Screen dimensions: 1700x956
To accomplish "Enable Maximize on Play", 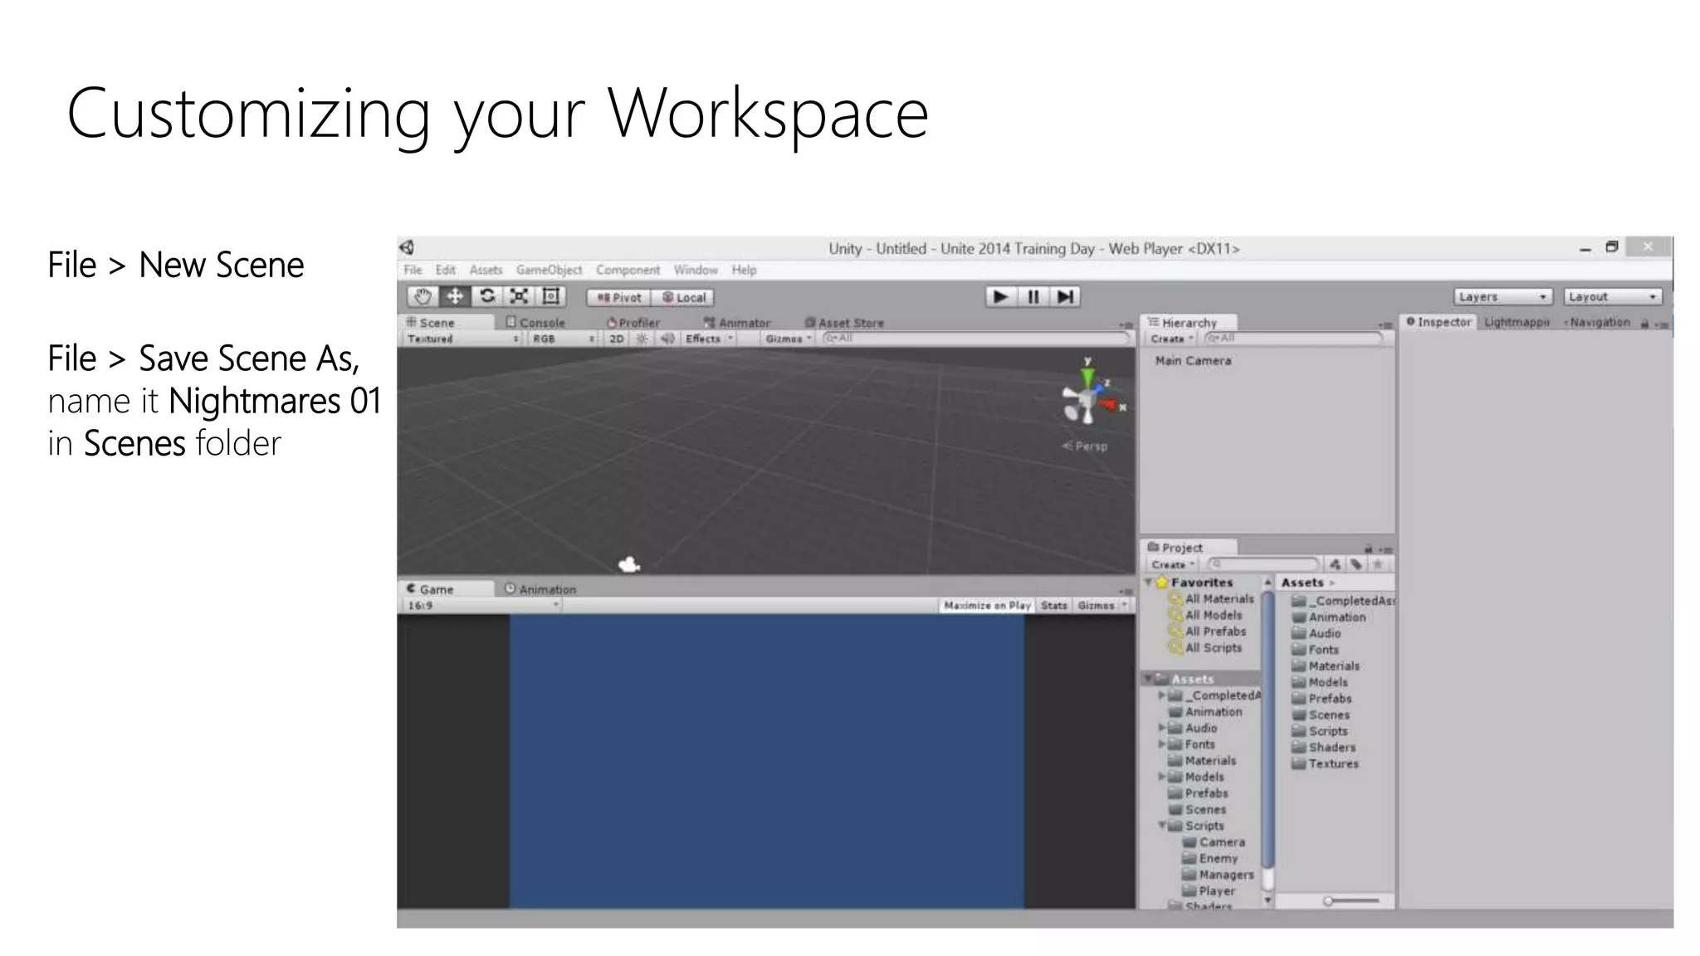I will tap(987, 606).
